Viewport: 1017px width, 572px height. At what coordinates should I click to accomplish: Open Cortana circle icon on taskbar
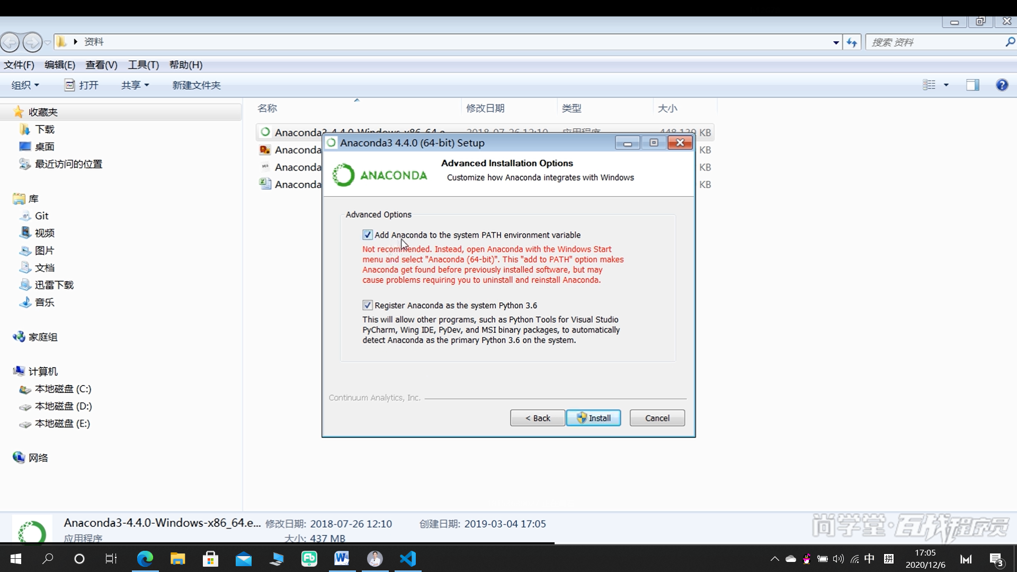coord(79,558)
